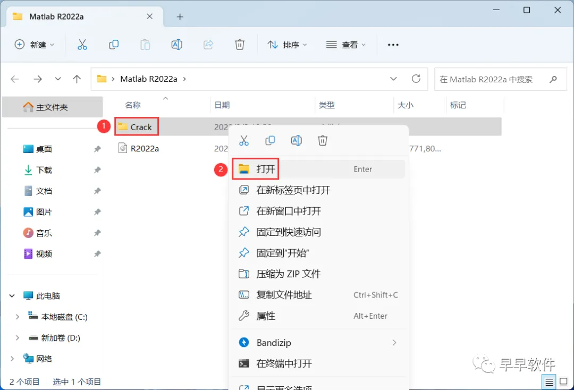Click the Rename icon in the toolbar
Image resolution: width=574 pixels, height=390 pixels.
pyautogui.click(x=177, y=45)
